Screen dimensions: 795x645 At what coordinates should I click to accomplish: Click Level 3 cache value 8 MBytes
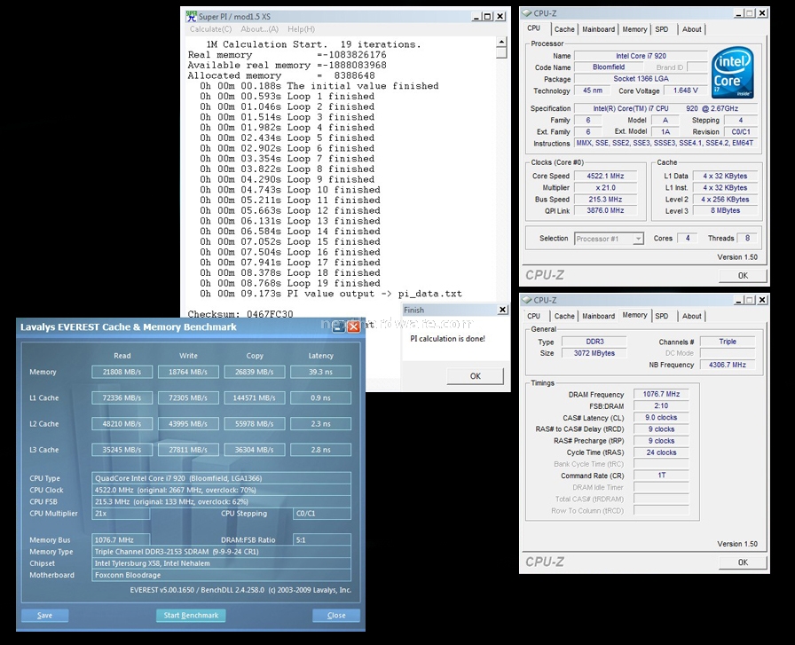[725, 210]
